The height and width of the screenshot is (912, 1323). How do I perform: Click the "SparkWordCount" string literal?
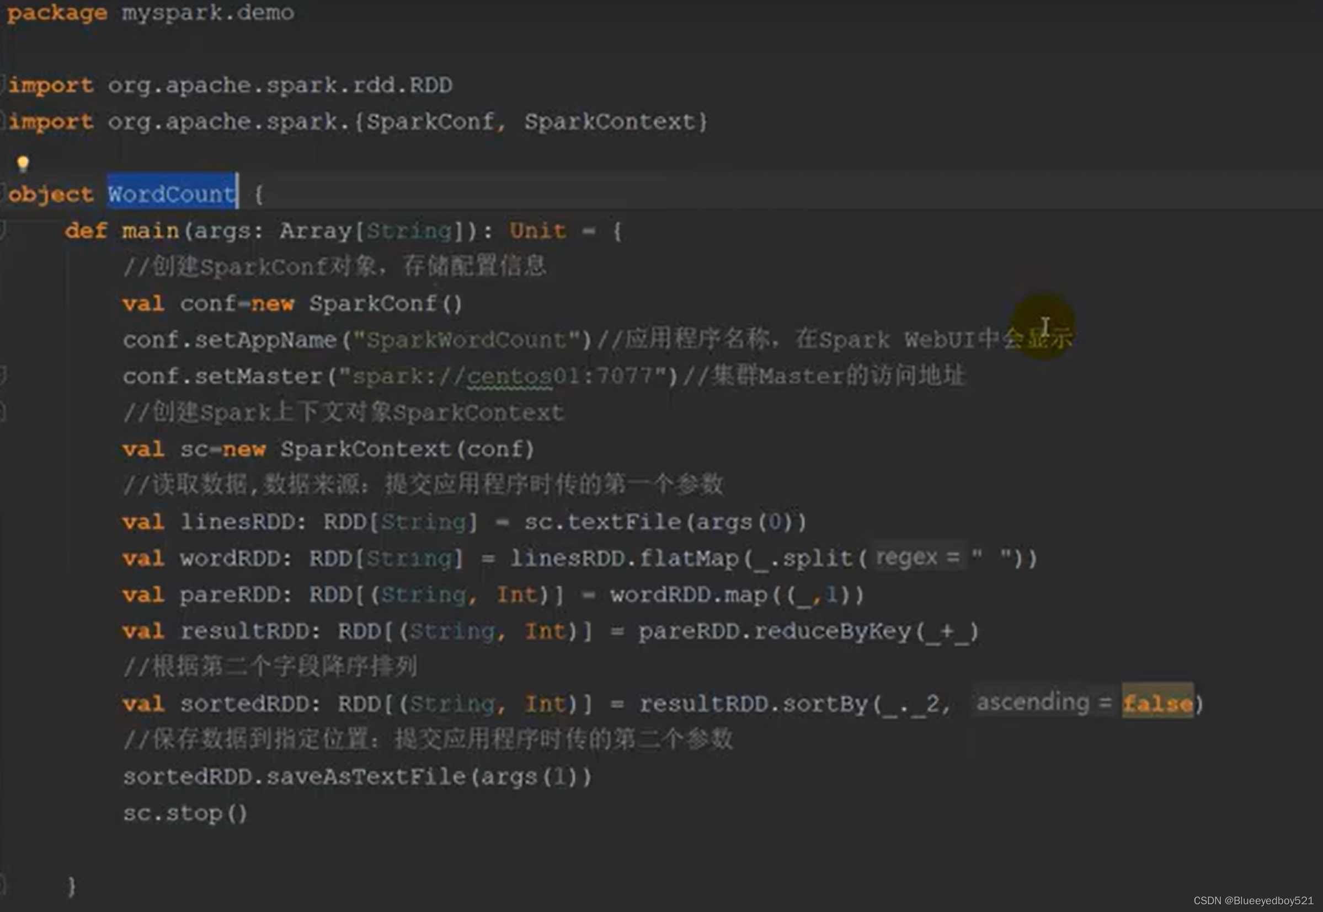[x=467, y=340]
